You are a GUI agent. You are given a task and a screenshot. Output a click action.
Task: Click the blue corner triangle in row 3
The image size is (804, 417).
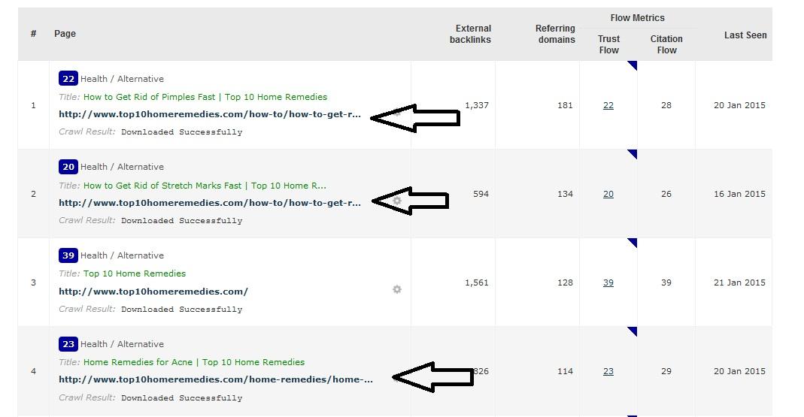(633, 243)
